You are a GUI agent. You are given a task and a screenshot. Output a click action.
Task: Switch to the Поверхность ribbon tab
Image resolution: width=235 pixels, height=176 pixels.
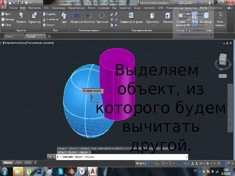[35, 8]
